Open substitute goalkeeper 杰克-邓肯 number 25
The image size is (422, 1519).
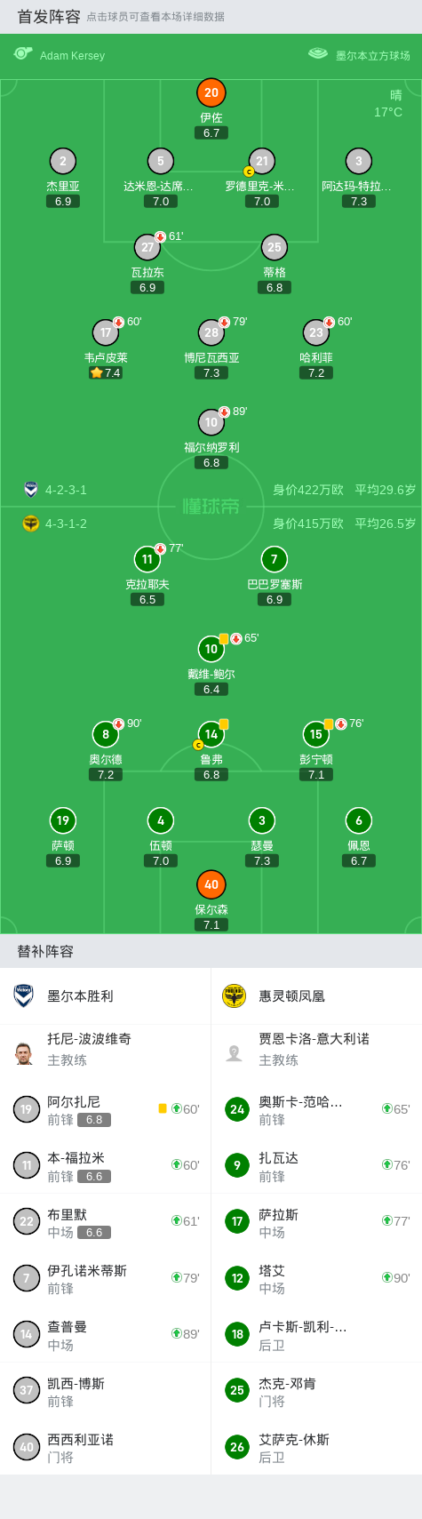[316, 1390]
